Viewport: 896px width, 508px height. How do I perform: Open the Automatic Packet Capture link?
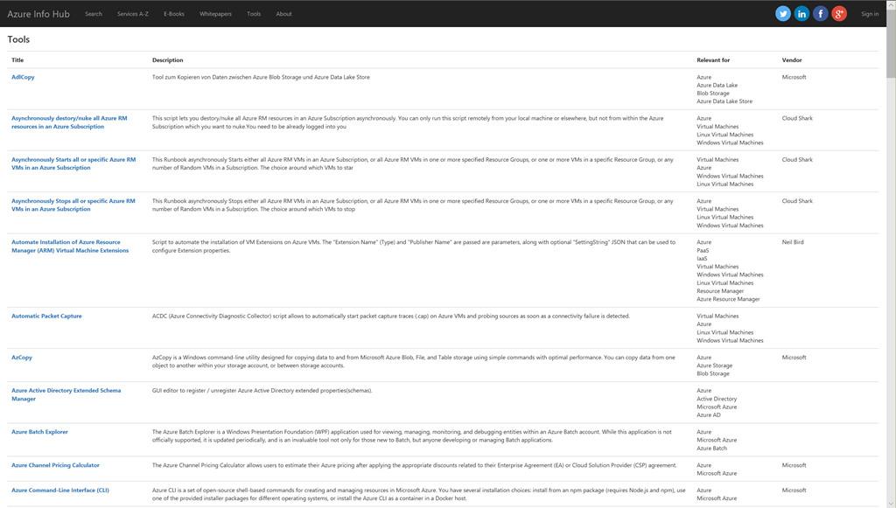click(46, 316)
